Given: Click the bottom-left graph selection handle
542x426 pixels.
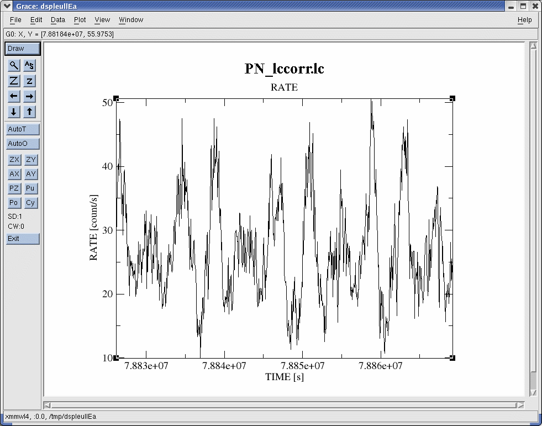Looking at the screenshot, I should pyautogui.click(x=116, y=358).
